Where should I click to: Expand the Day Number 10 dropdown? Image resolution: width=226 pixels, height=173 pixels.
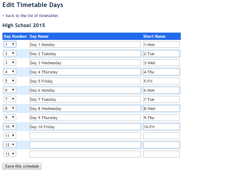[x=10, y=127]
